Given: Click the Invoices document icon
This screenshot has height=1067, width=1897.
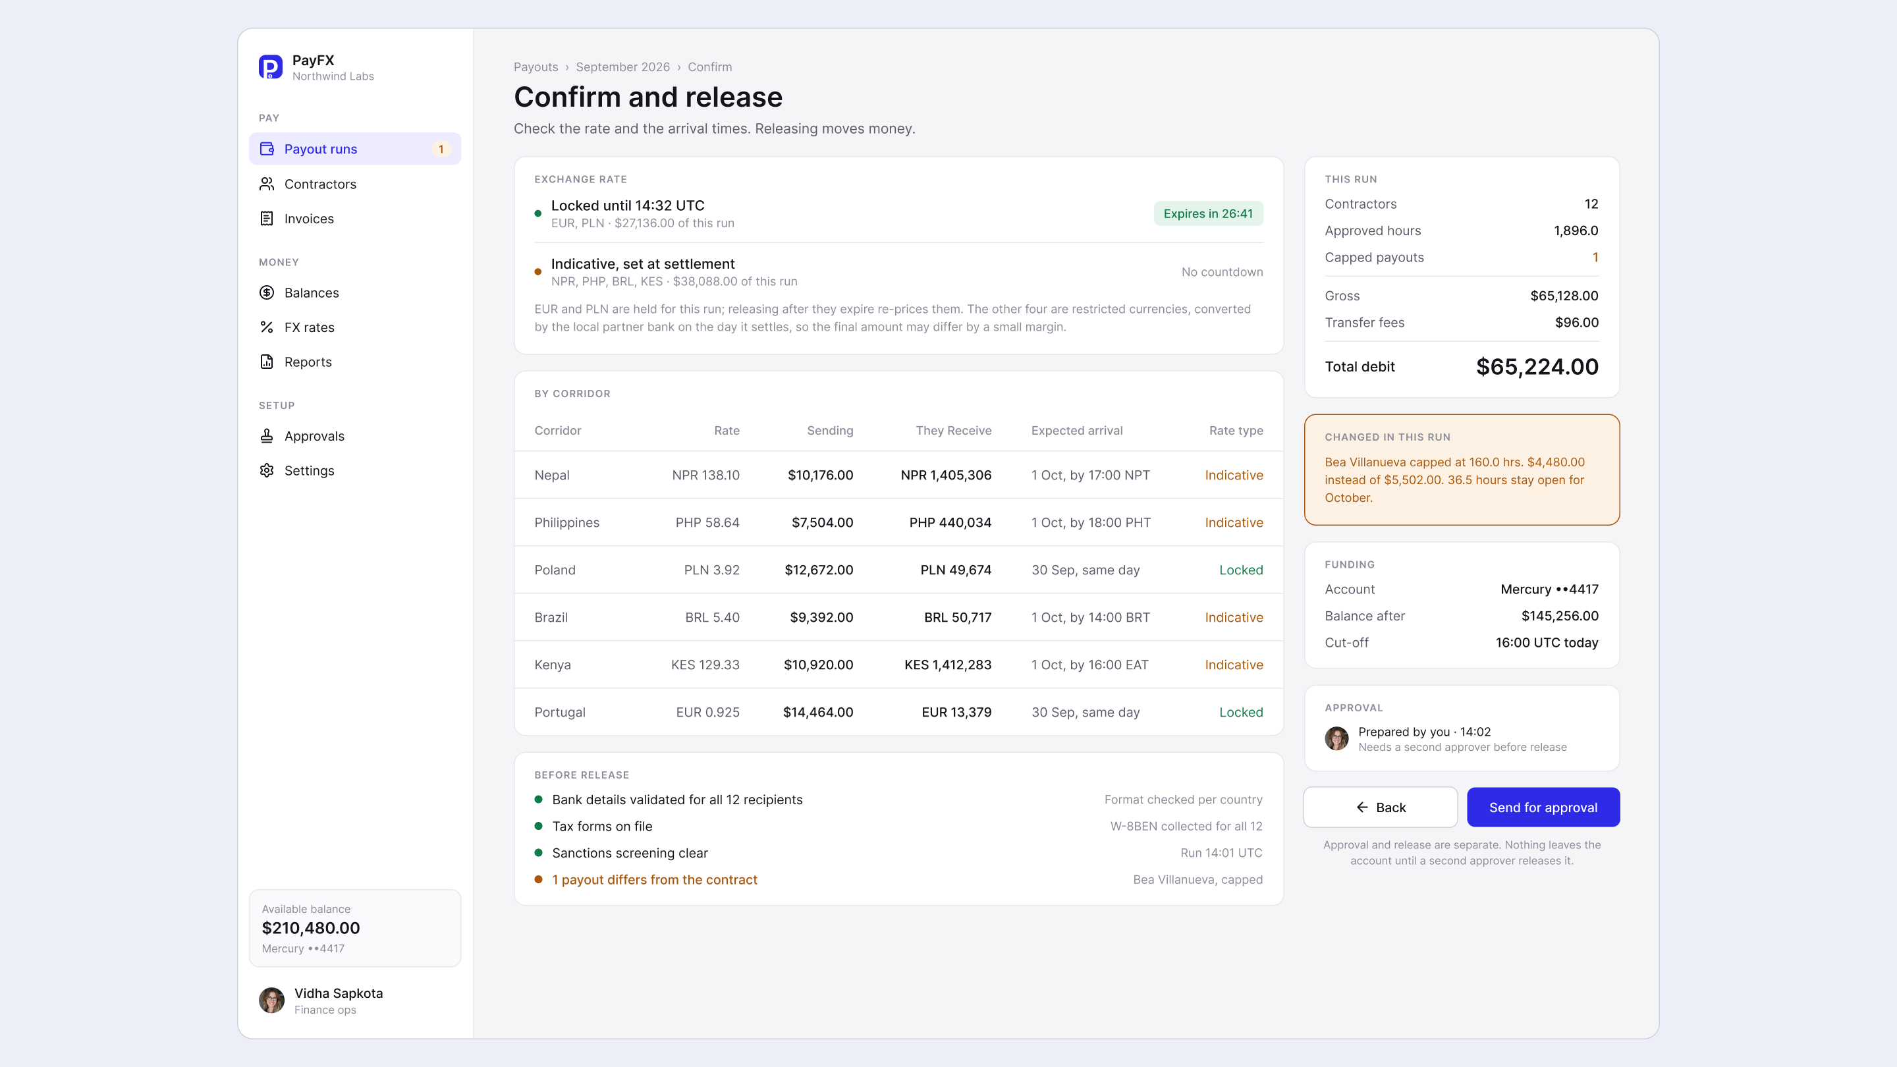Looking at the screenshot, I should 267,219.
